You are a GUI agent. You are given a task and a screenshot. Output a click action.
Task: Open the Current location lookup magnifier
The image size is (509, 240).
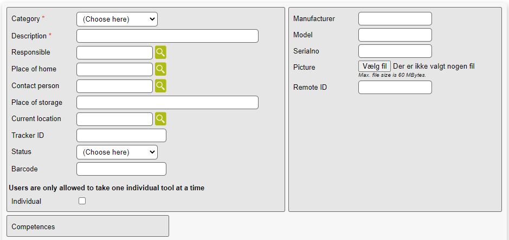(x=160, y=119)
